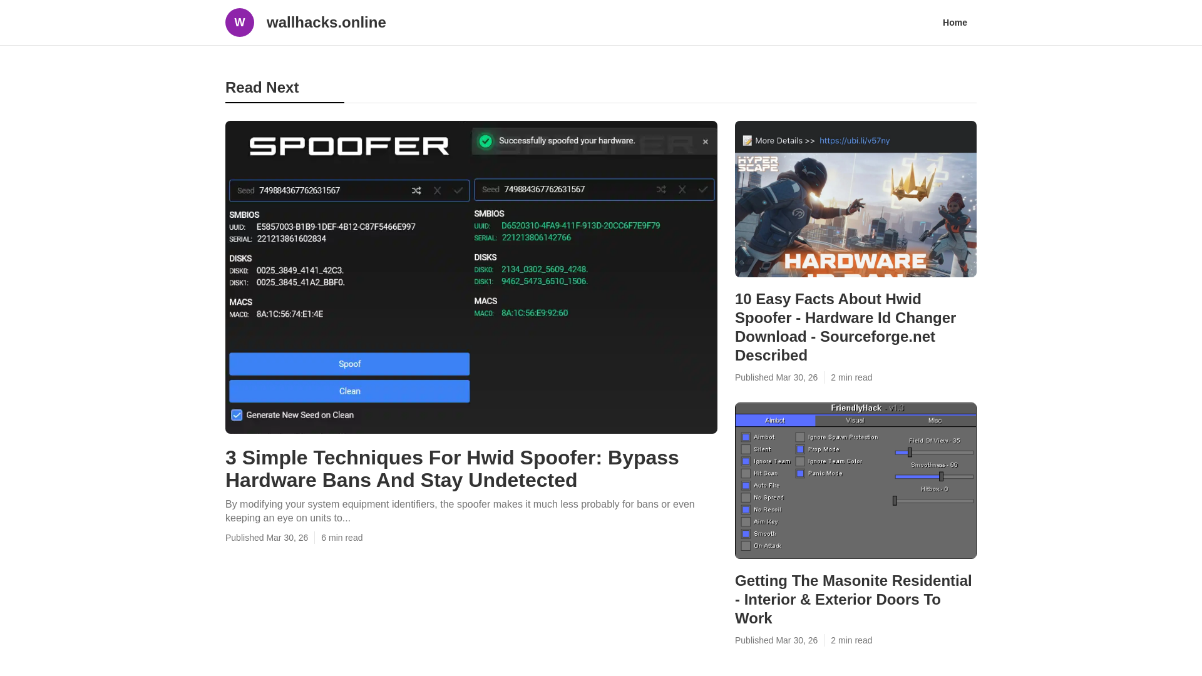Open the FriendlyHack v1.3 menu thumbnail
Viewport: 1202px width, 676px height.
click(x=856, y=481)
